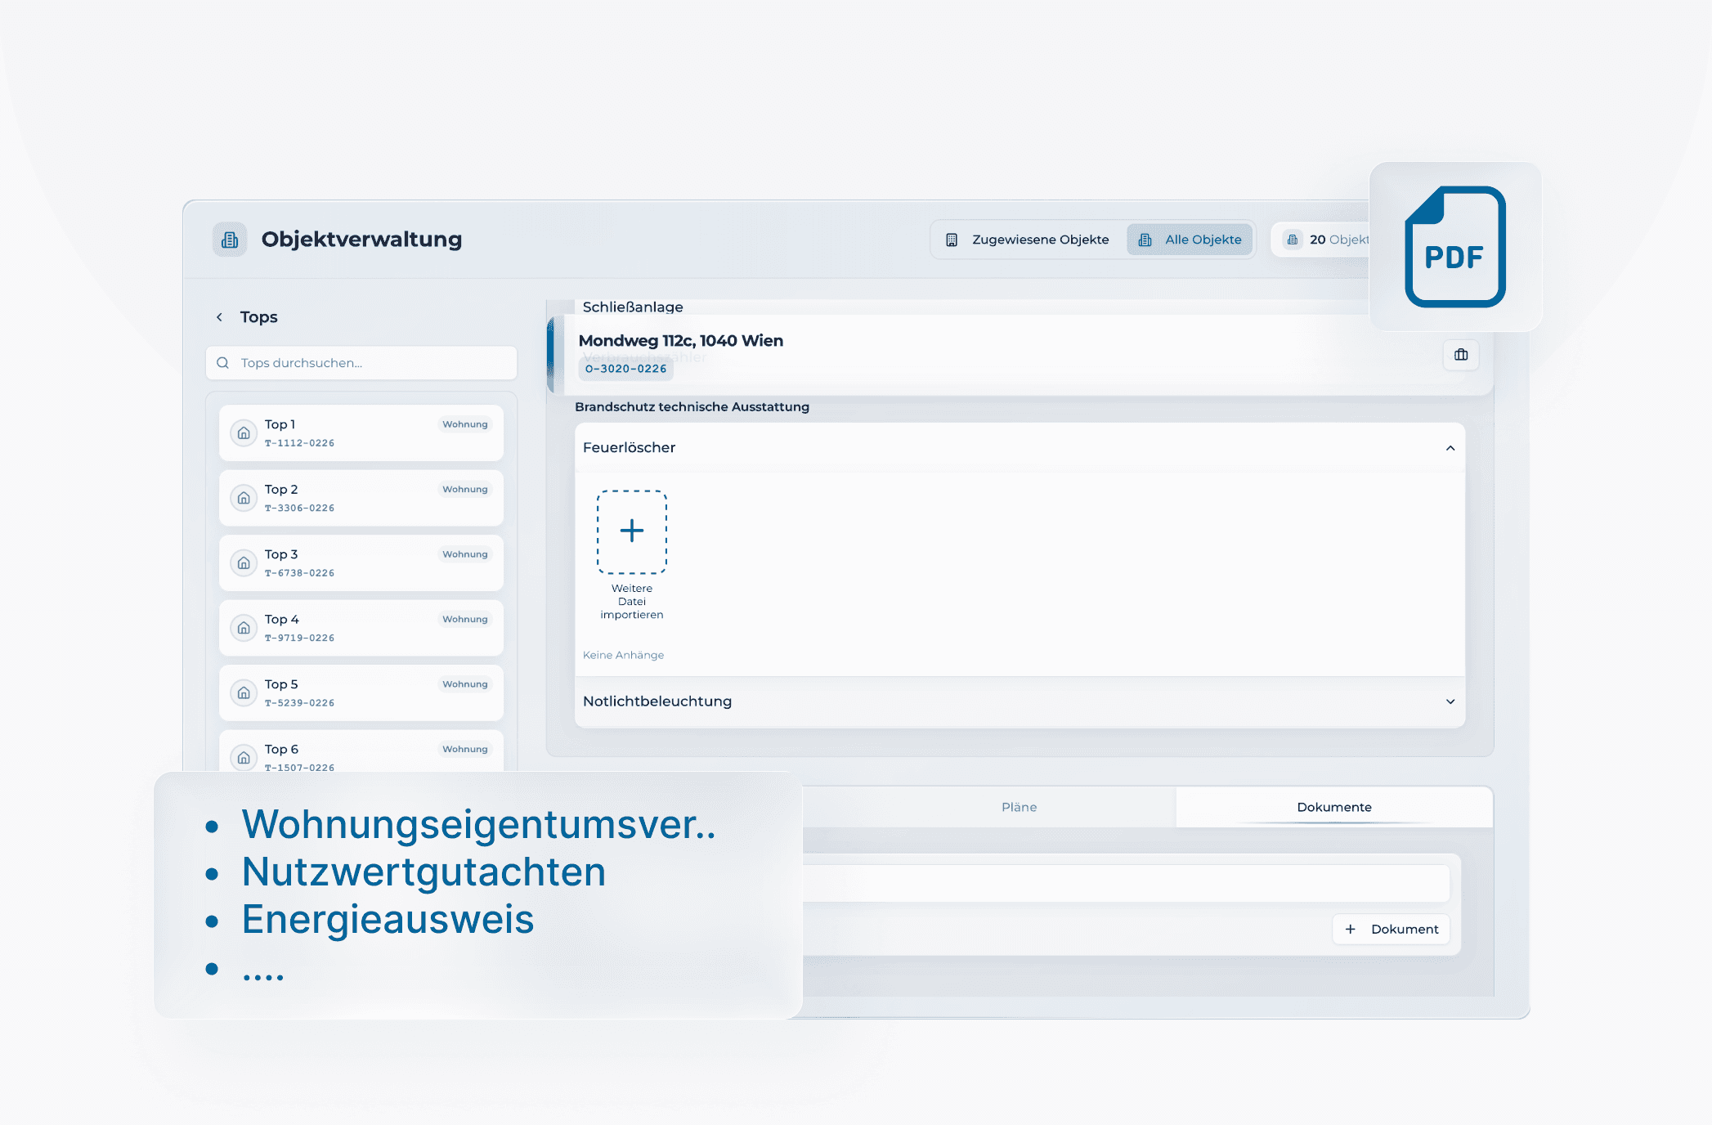Viewport: 1712px width, 1125px height.
Task: Click the Objektverwaltung building icon
Action: click(230, 240)
